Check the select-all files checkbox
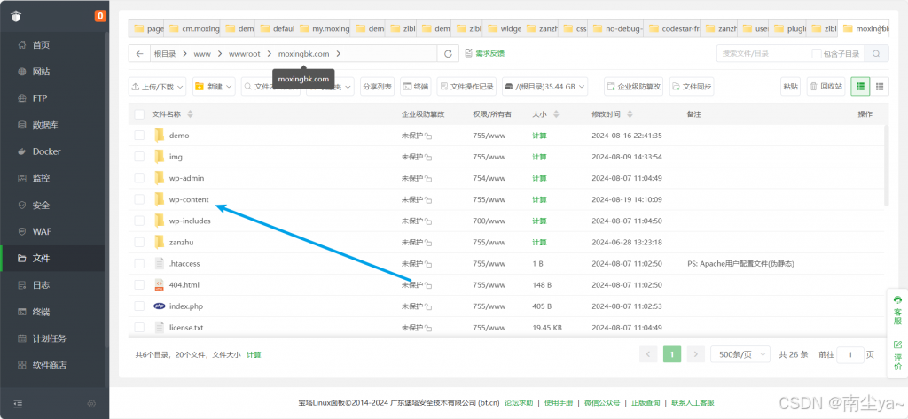Image resolution: width=908 pixels, height=419 pixels. tap(139, 114)
